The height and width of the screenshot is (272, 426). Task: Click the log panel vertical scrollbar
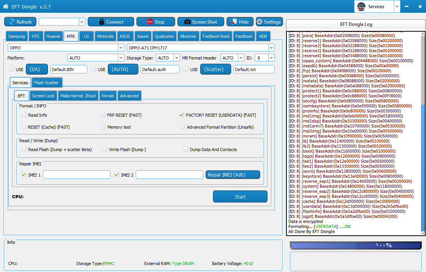point(423,133)
